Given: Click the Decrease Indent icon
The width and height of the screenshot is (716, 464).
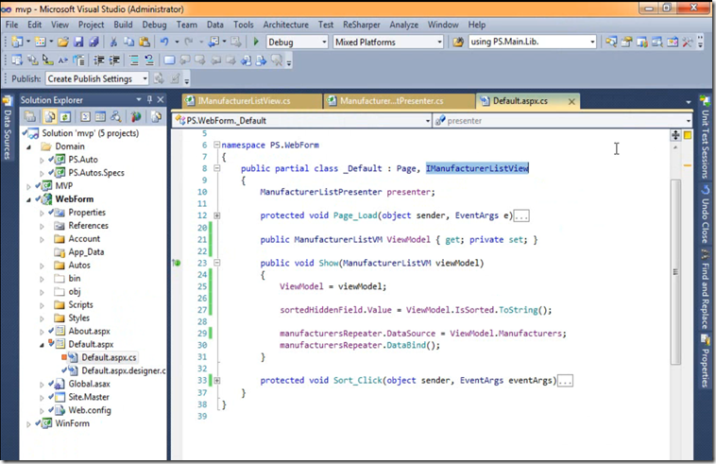Looking at the screenshot, I should click(x=98, y=60).
